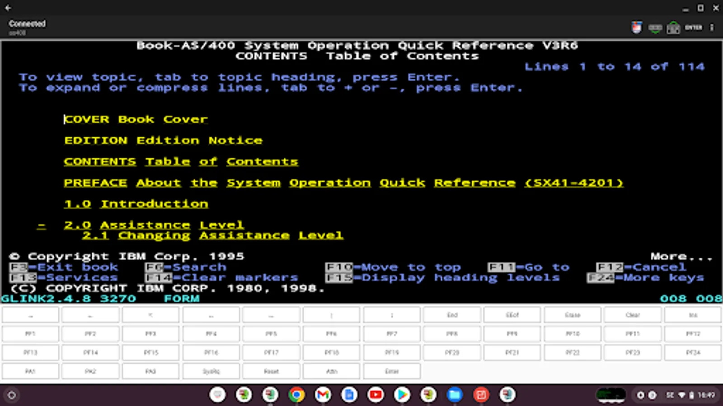Tap the Ins key on keypad
723x406 pixels.
pos(693,315)
